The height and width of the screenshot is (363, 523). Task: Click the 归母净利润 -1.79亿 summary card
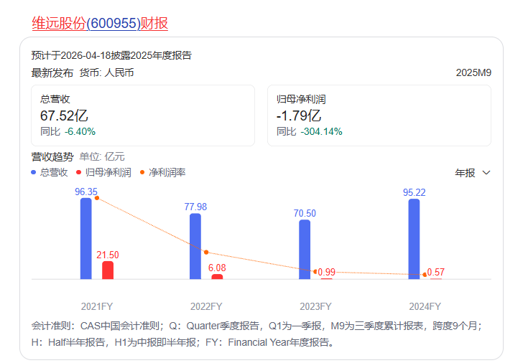[x=379, y=115]
